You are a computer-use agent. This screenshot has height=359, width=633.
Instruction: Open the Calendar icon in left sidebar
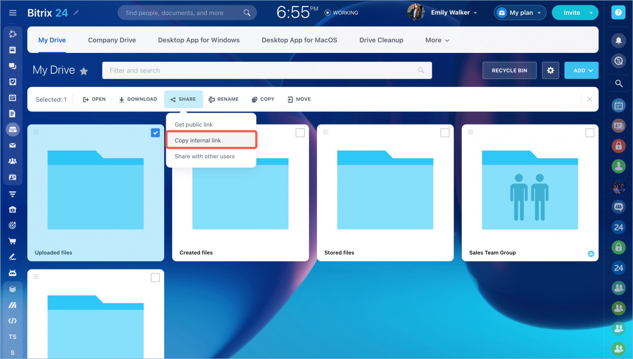[13, 98]
